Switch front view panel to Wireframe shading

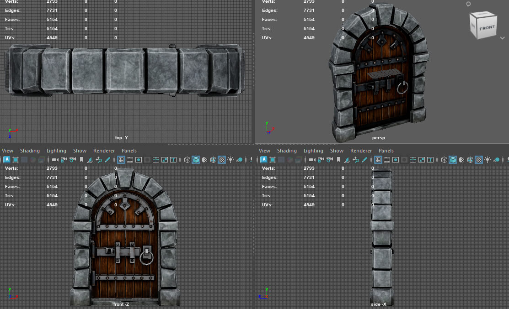click(187, 160)
